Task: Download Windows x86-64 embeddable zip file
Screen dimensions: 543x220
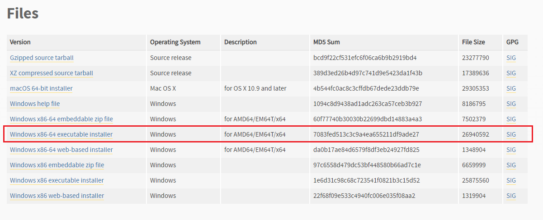Action: (x=61, y=119)
